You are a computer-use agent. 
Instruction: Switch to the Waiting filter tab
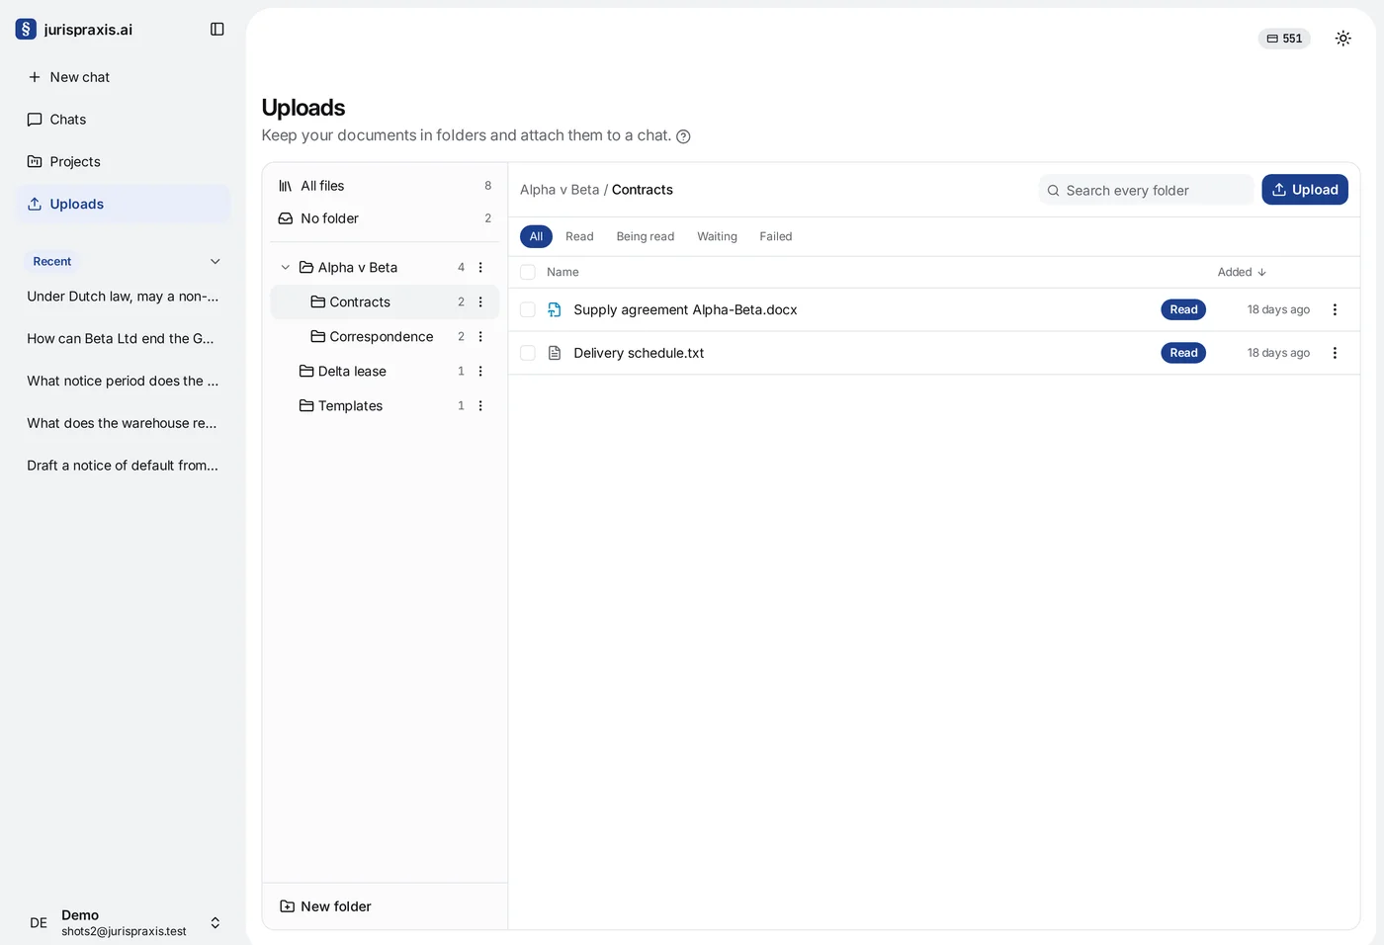[x=717, y=236]
